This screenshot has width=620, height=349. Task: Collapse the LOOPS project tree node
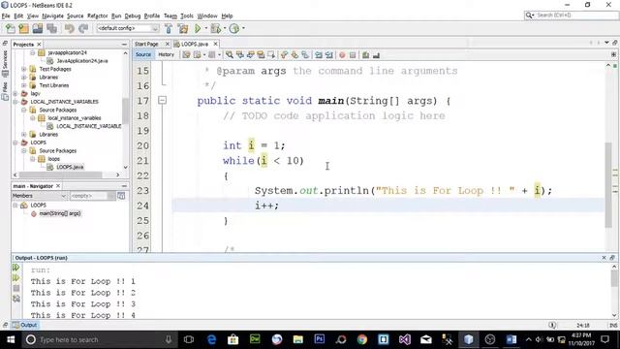[15, 143]
